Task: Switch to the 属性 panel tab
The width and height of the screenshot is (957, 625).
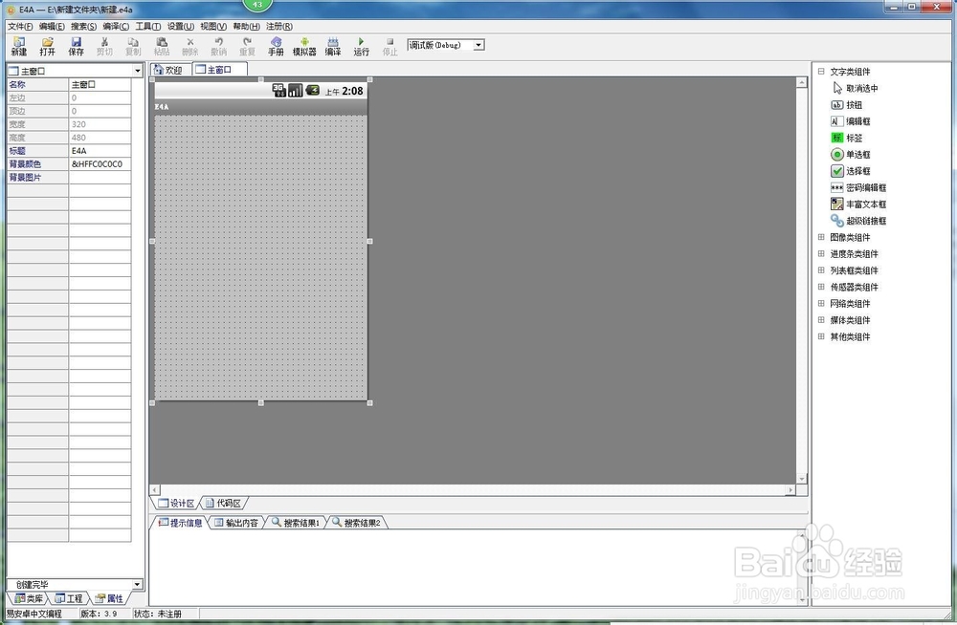Action: 110,599
